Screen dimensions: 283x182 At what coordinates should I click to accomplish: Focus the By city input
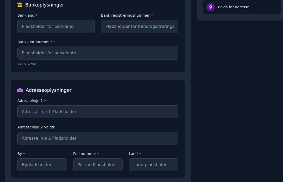(42, 165)
